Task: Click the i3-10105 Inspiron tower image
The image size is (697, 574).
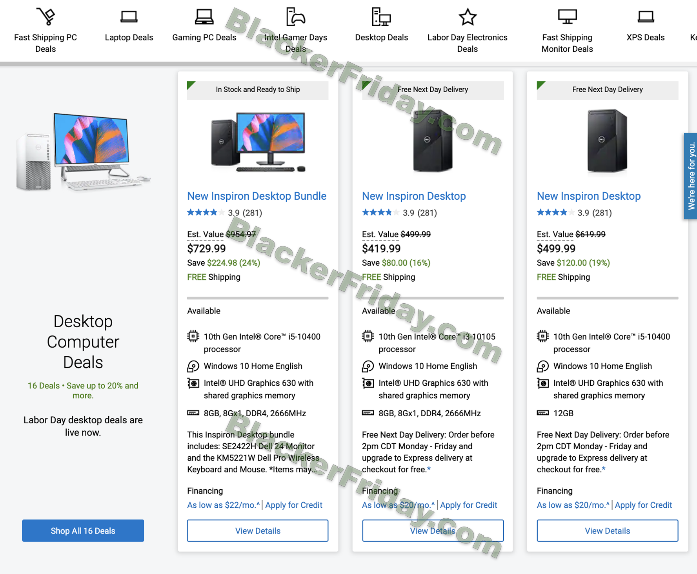Action: tap(432, 141)
